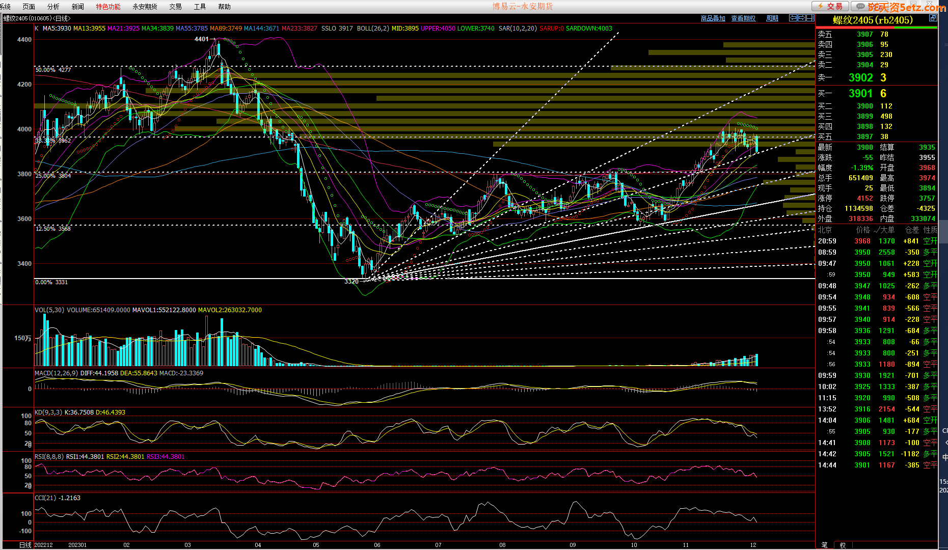The height and width of the screenshot is (550, 948).
Task: Click the 202301 date label on the time axis
Action: click(77, 545)
